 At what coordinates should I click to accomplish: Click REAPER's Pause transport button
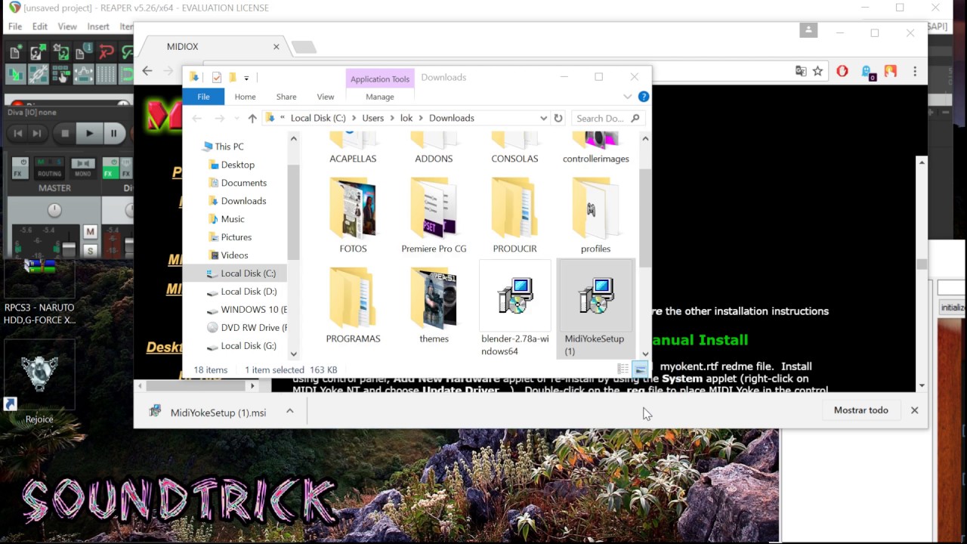click(113, 133)
